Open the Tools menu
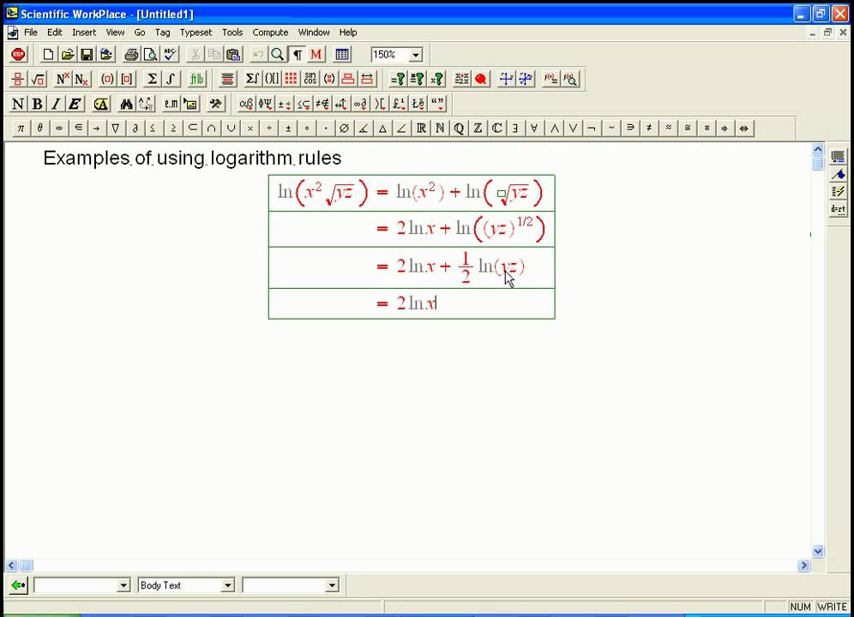The width and height of the screenshot is (854, 617). pyautogui.click(x=232, y=32)
